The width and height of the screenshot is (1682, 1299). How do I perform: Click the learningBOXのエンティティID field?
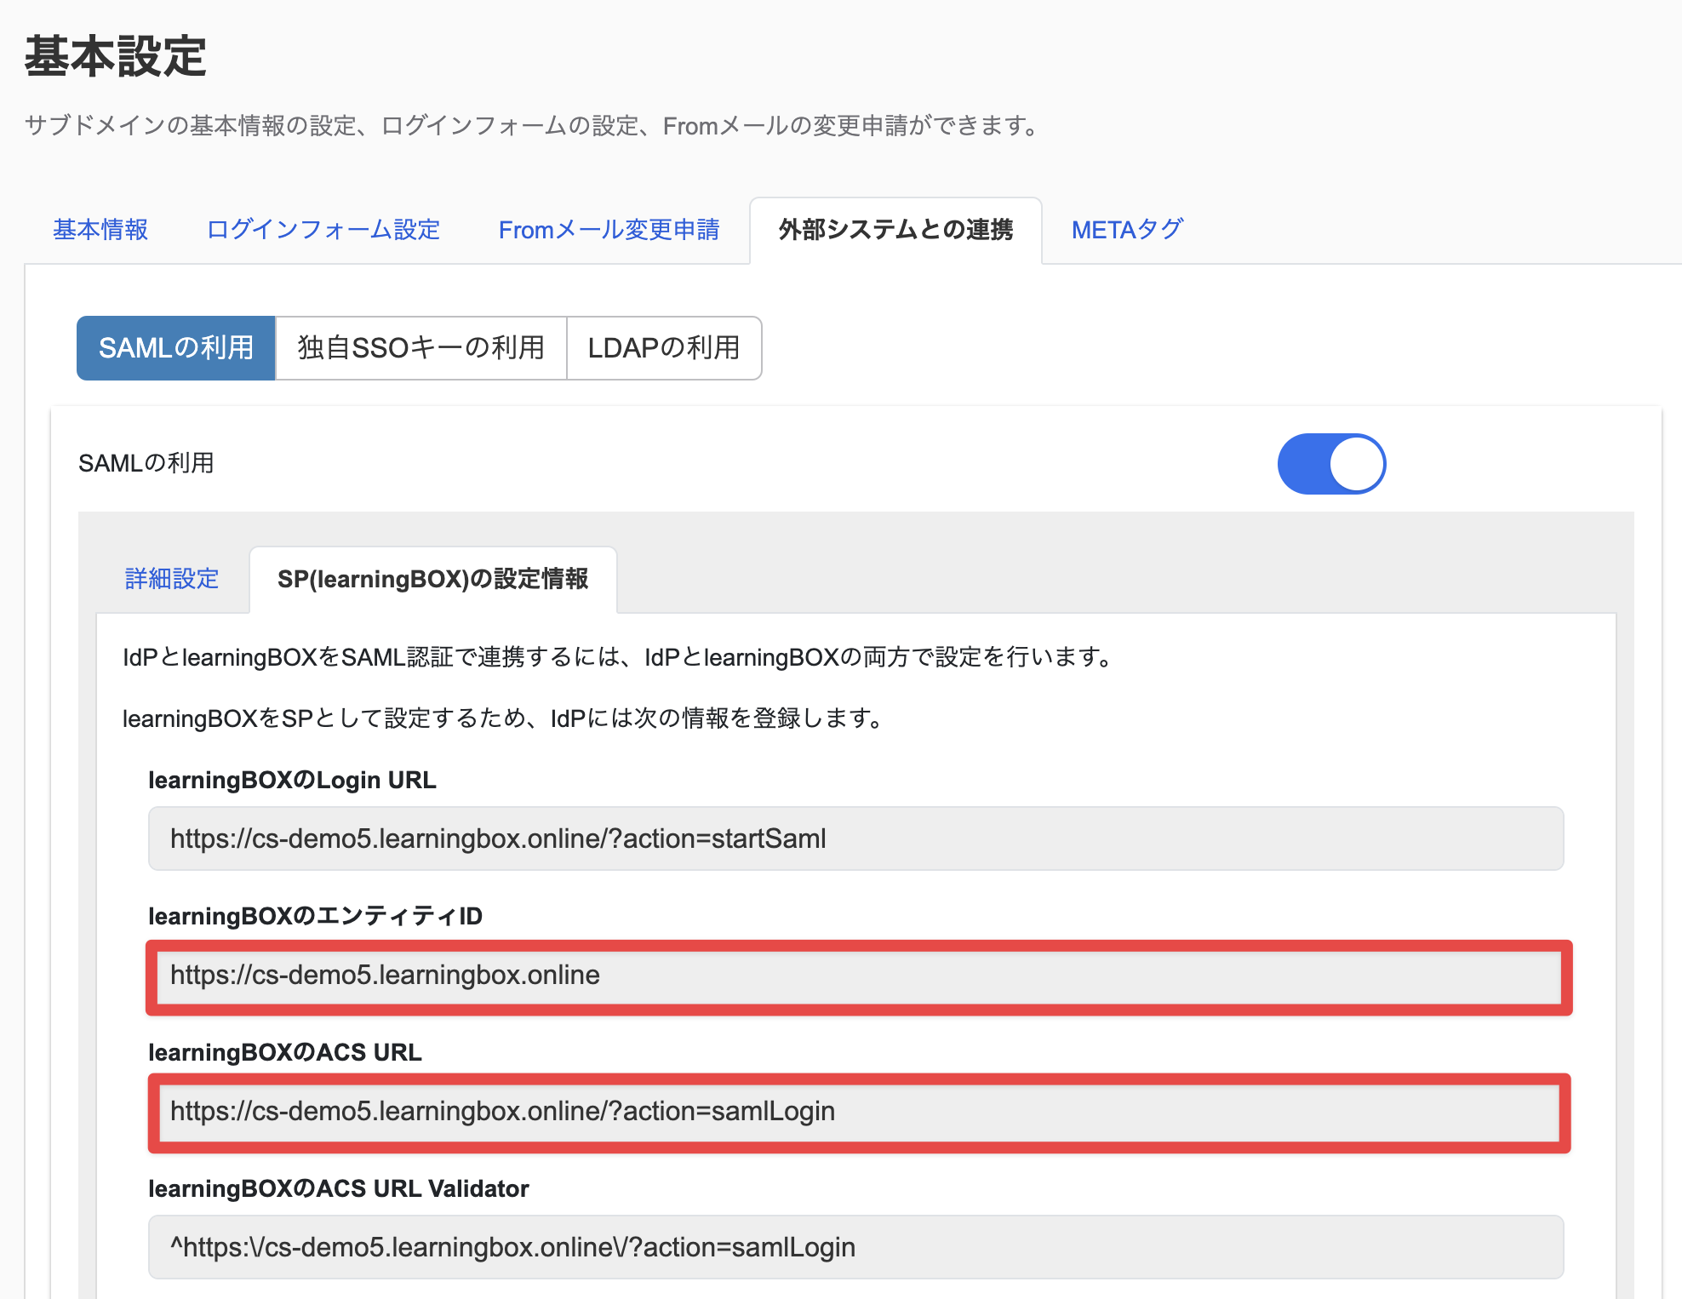pyautogui.click(x=855, y=976)
